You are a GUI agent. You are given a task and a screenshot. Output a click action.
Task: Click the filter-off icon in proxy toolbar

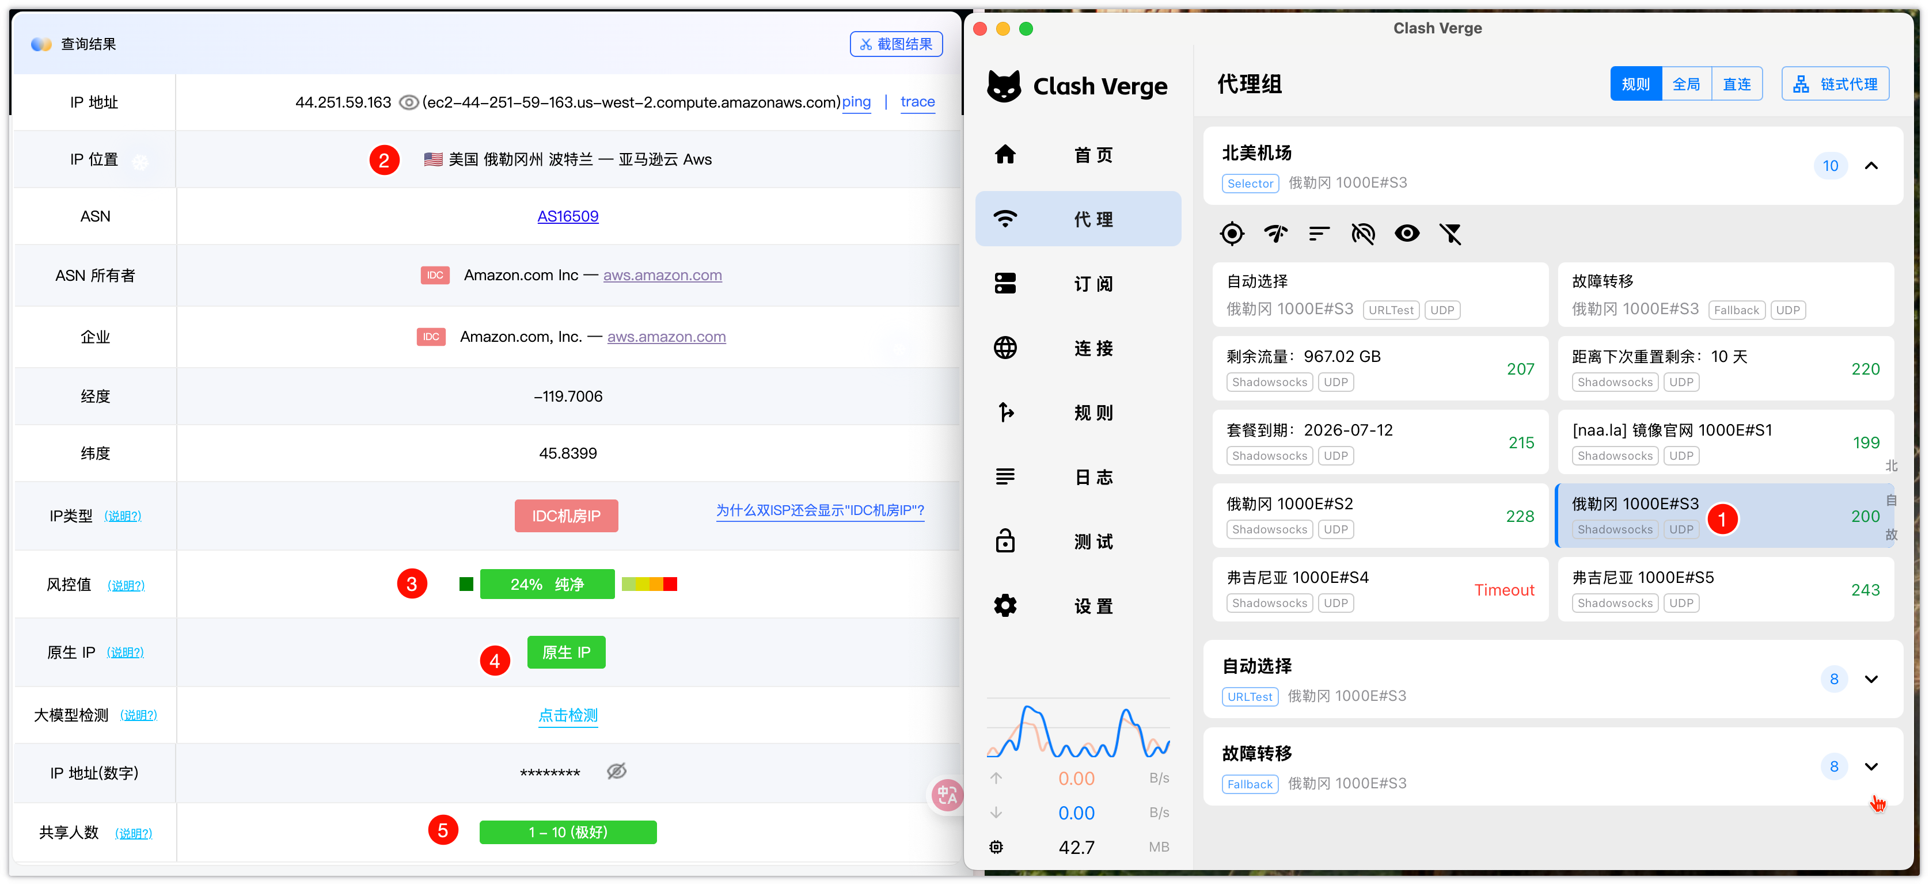[x=1450, y=234]
